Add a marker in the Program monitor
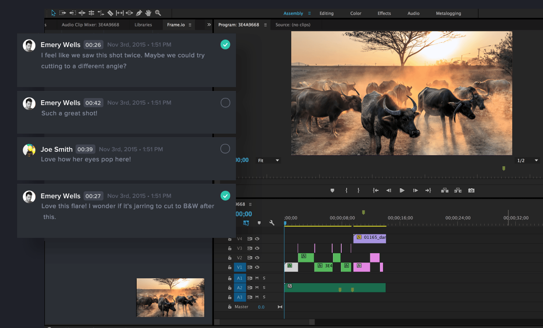 tap(332, 190)
